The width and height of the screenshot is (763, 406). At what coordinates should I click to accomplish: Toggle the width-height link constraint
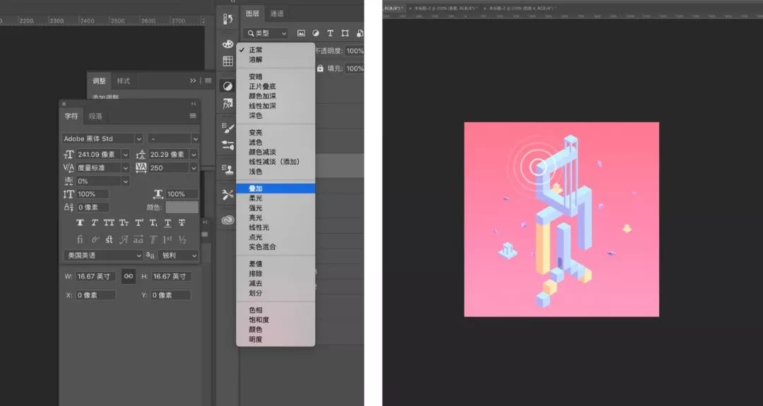click(x=129, y=276)
